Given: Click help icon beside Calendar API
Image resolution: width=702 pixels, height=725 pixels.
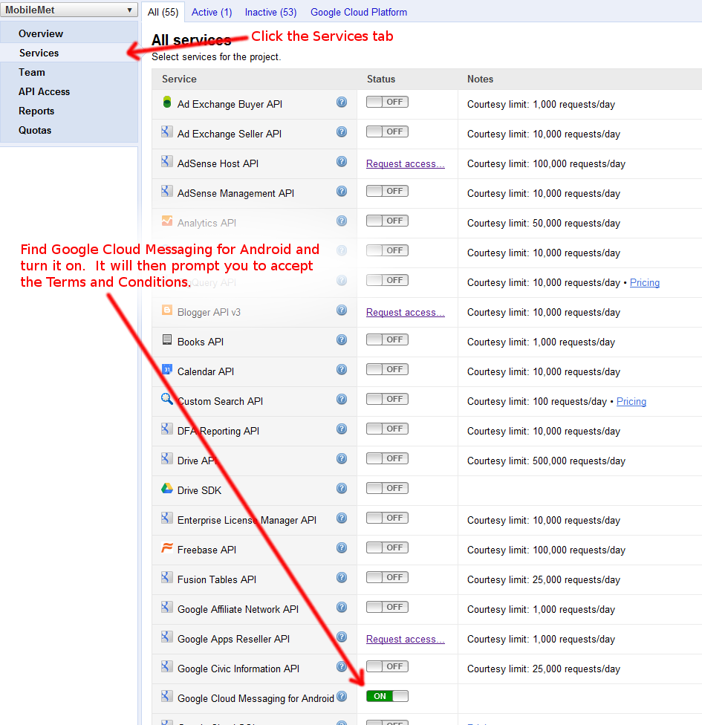Looking at the screenshot, I should click(x=342, y=370).
